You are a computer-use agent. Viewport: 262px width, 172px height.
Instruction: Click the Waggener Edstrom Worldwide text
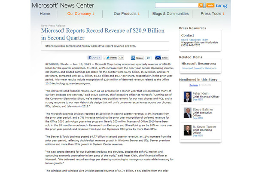click(200, 43)
